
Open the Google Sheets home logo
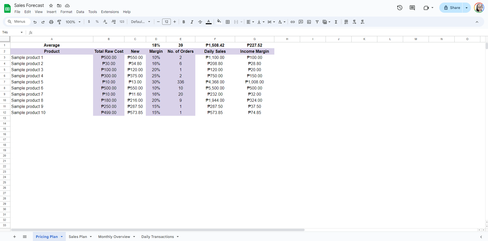pyautogui.click(x=7, y=8)
